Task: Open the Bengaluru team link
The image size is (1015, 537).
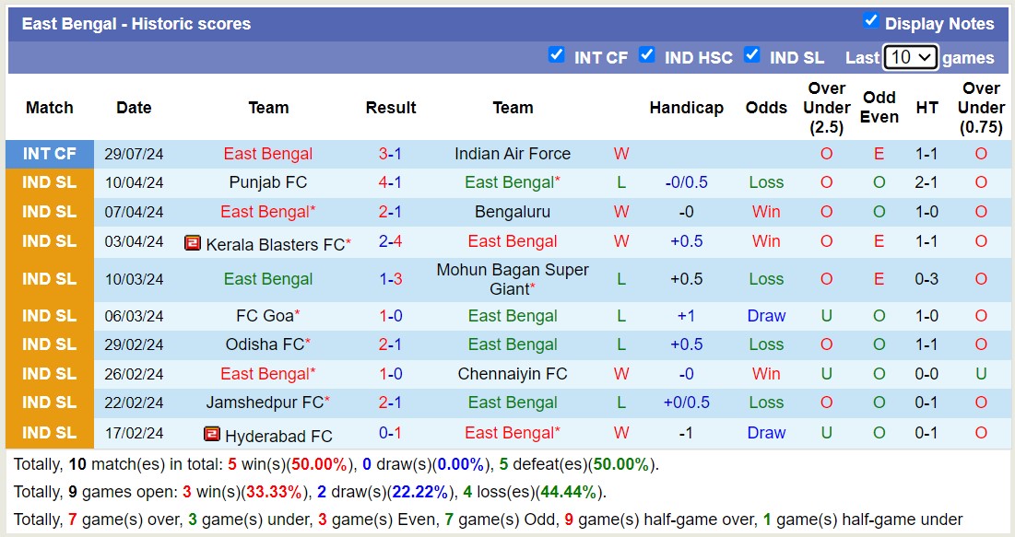Action: pos(513,212)
